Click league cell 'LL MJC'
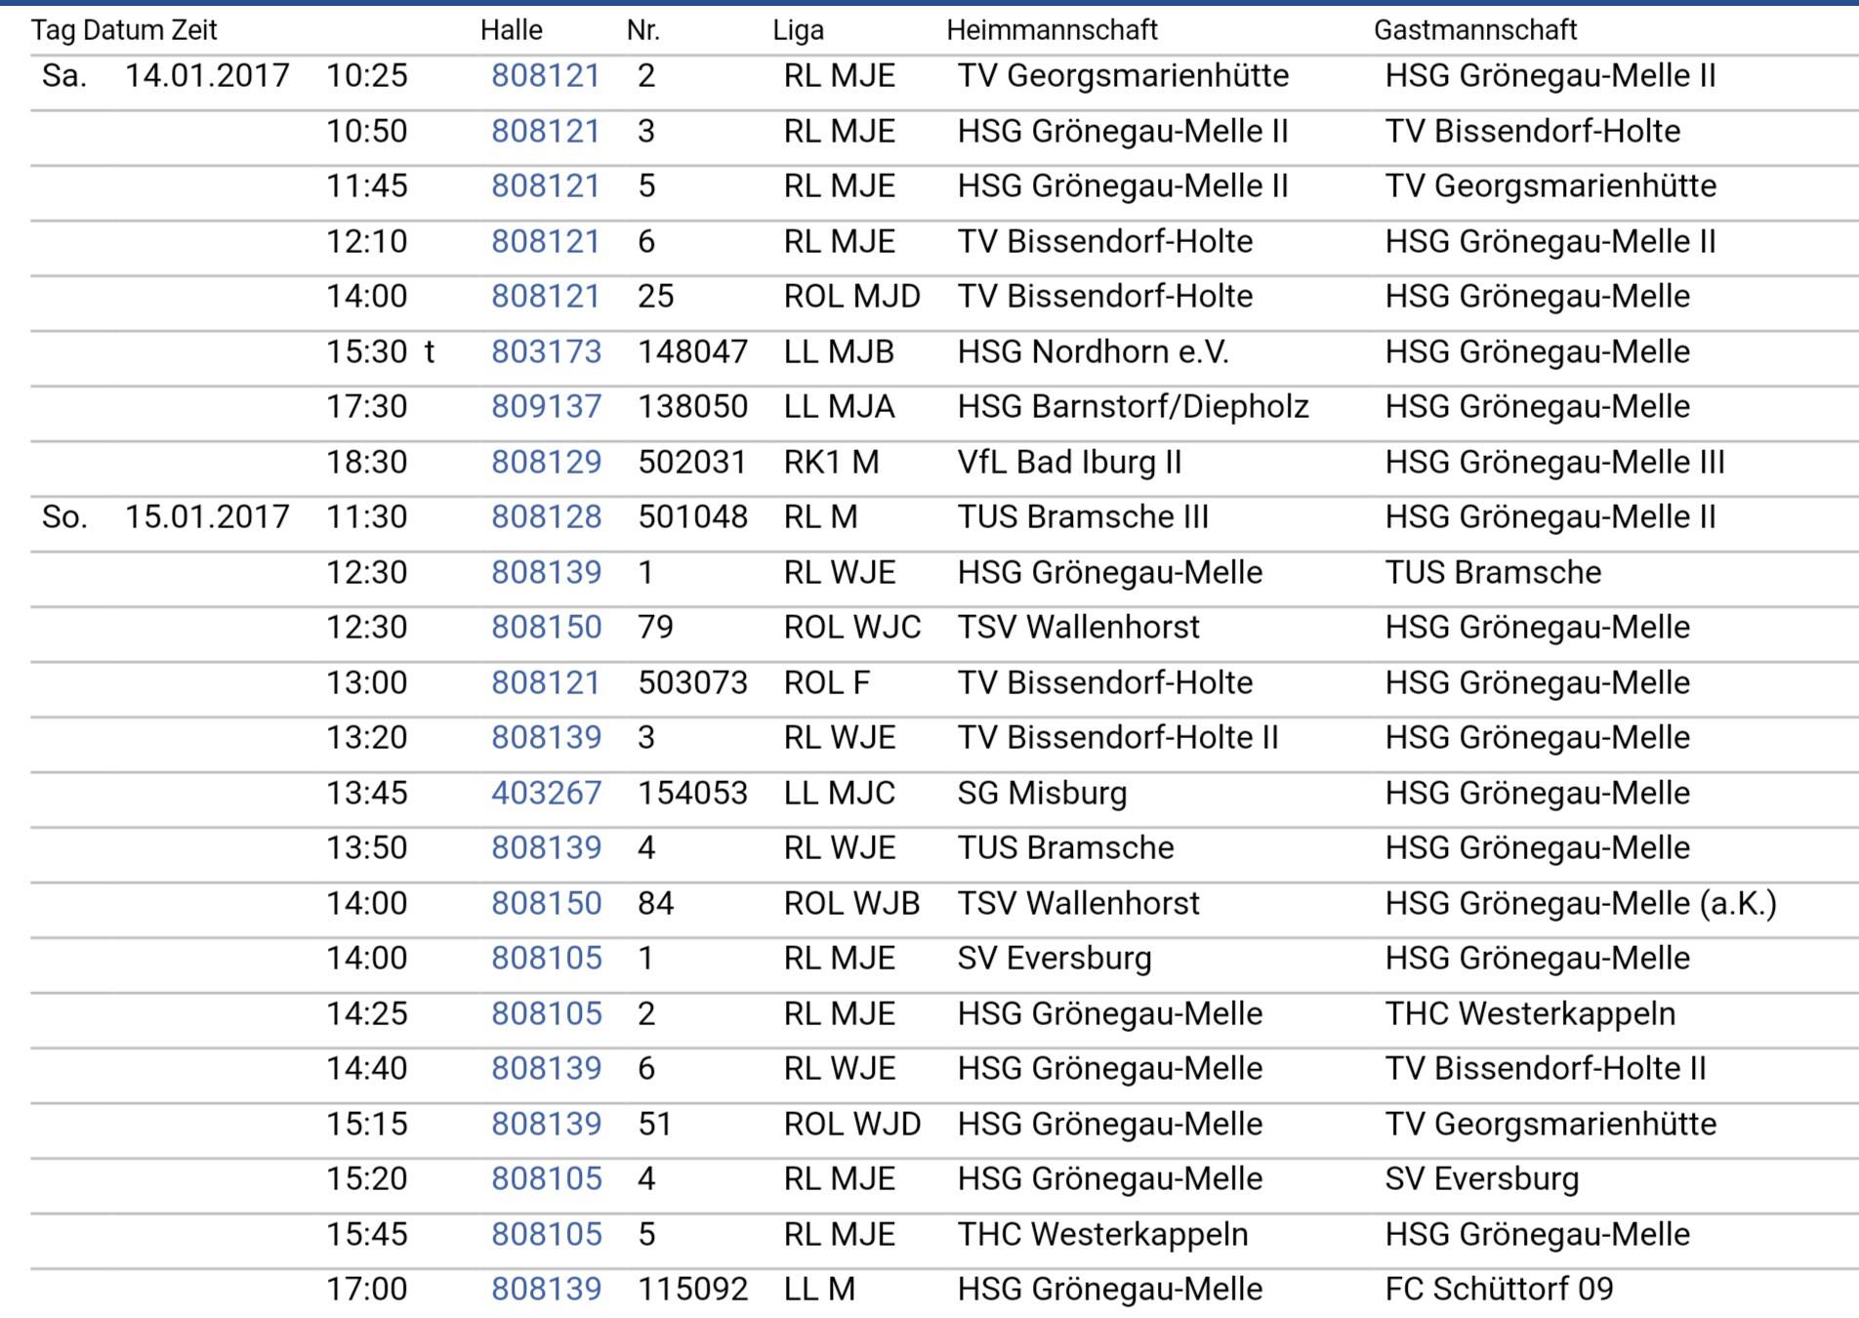The height and width of the screenshot is (1318, 1859). [x=839, y=793]
